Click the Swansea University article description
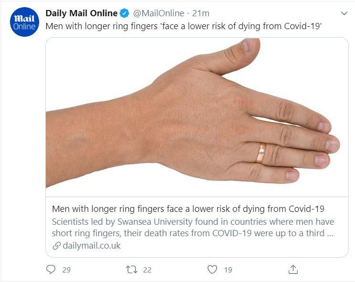355x282 pixels. 193,227
